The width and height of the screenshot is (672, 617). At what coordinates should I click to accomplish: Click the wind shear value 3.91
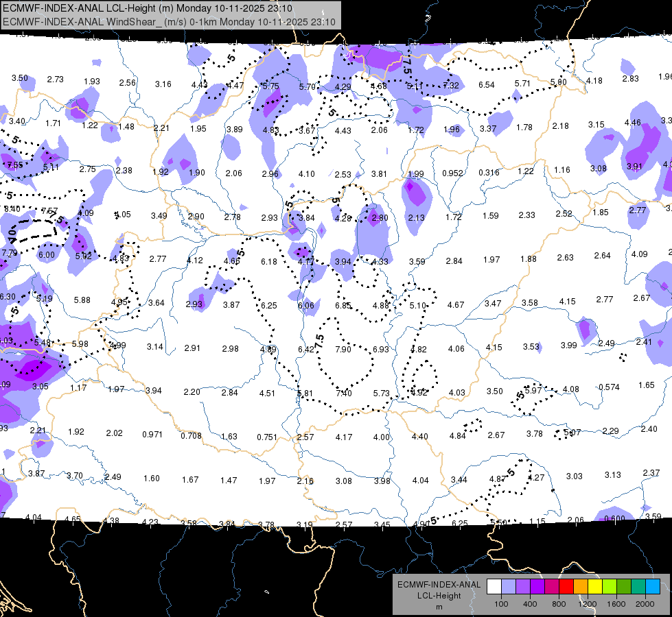634,167
